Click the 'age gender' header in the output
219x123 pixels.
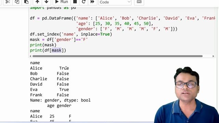59,106
